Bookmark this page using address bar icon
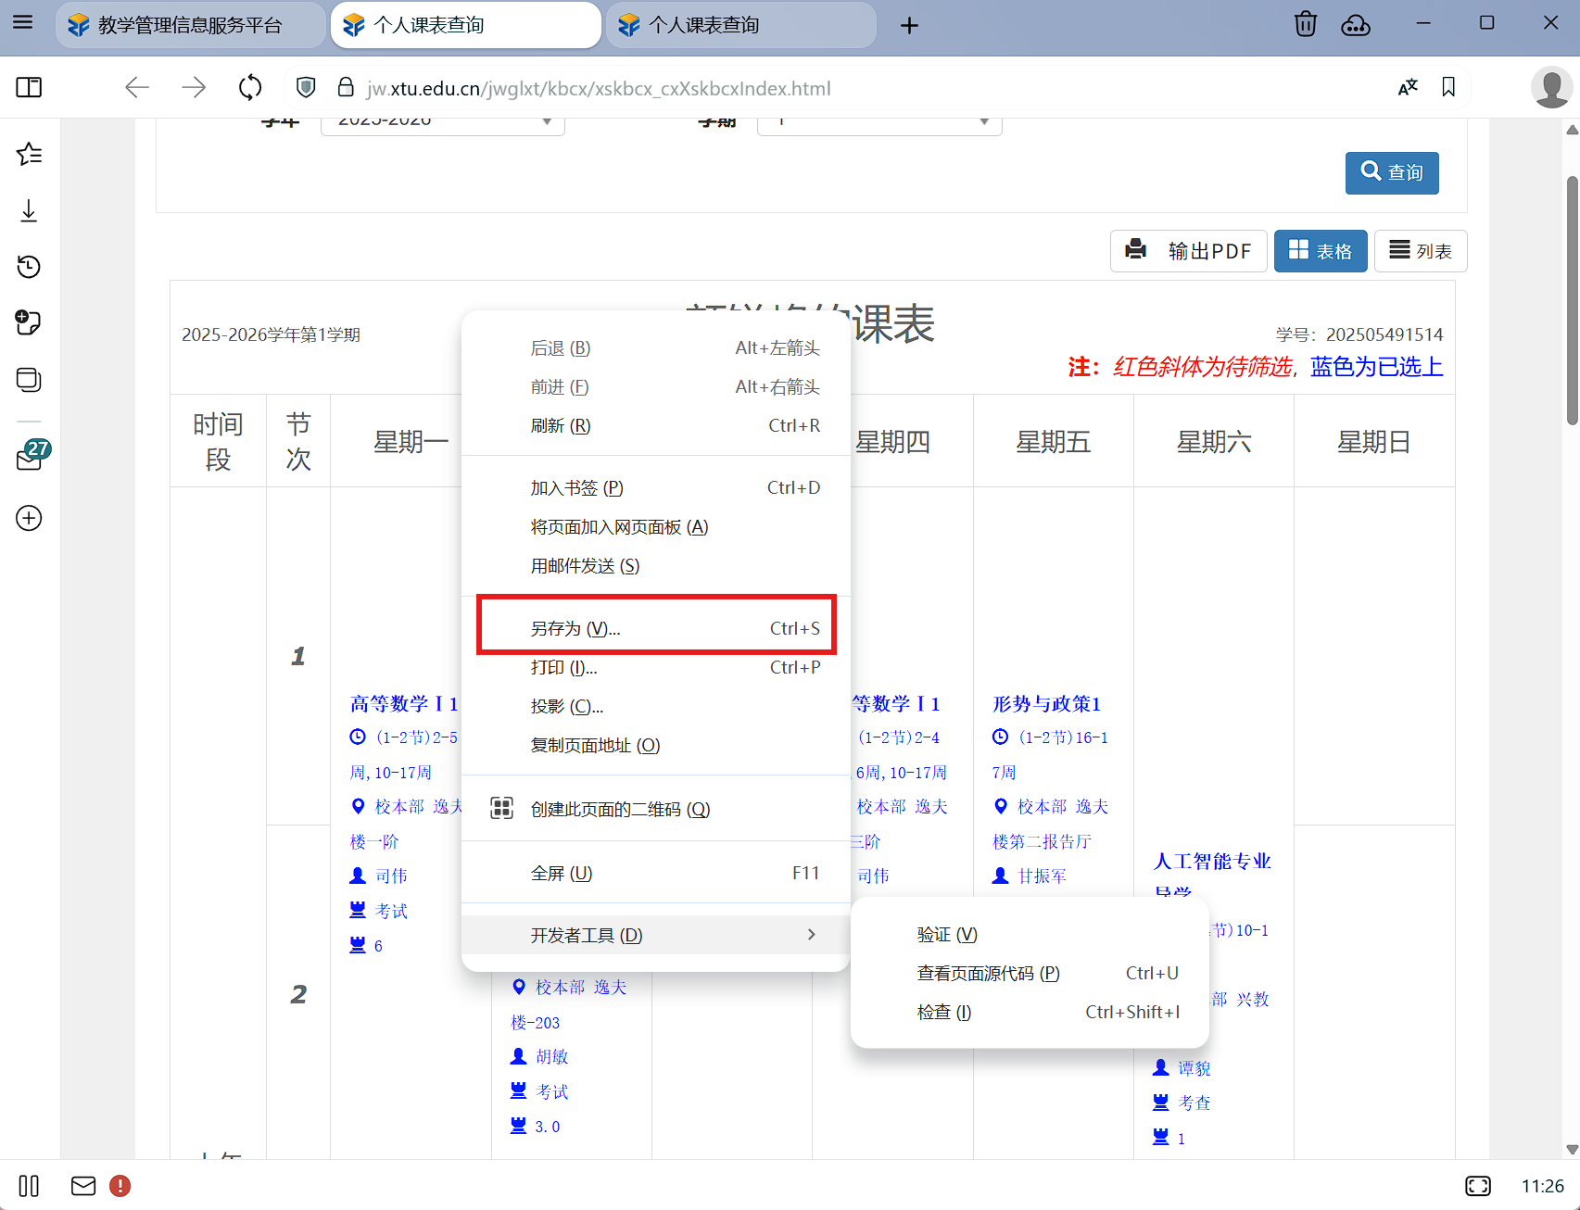The image size is (1580, 1210). click(1448, 88)
